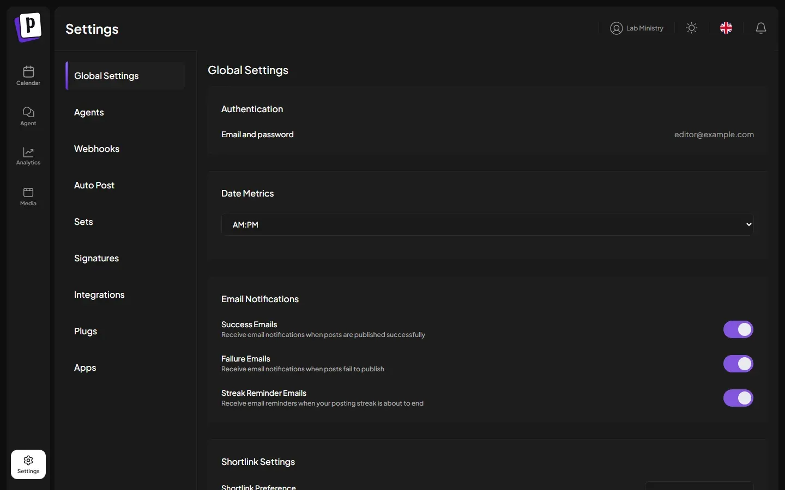Disable Success Emails toggle
The width and height of the screenshot is (785, 490).
click(738, 329)
